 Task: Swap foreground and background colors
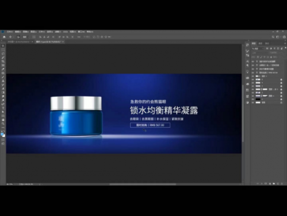(4, 131)
